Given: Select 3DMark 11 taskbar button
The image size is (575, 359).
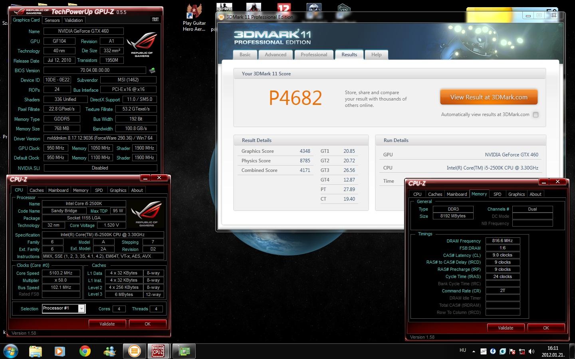Looking at the screenshot, I should tap(135, 351).
